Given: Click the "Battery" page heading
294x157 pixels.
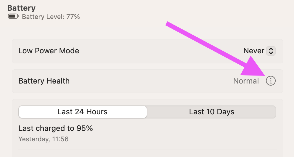Looking at the screenshot, I should point(21,8).
